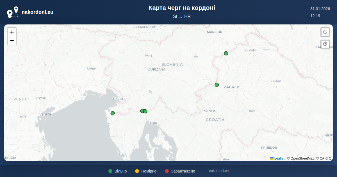Click the footer nakordoni.eu text
This screenshot has width=337, height=177.
(219, 171)
